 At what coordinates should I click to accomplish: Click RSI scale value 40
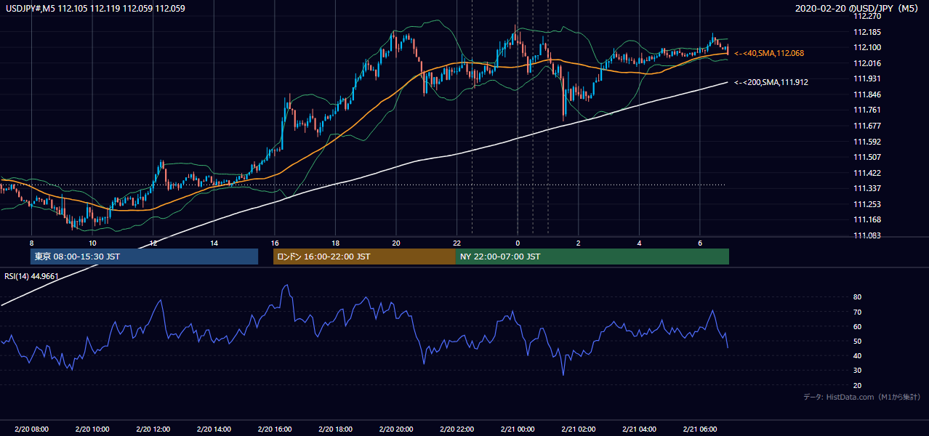point(857,355)
